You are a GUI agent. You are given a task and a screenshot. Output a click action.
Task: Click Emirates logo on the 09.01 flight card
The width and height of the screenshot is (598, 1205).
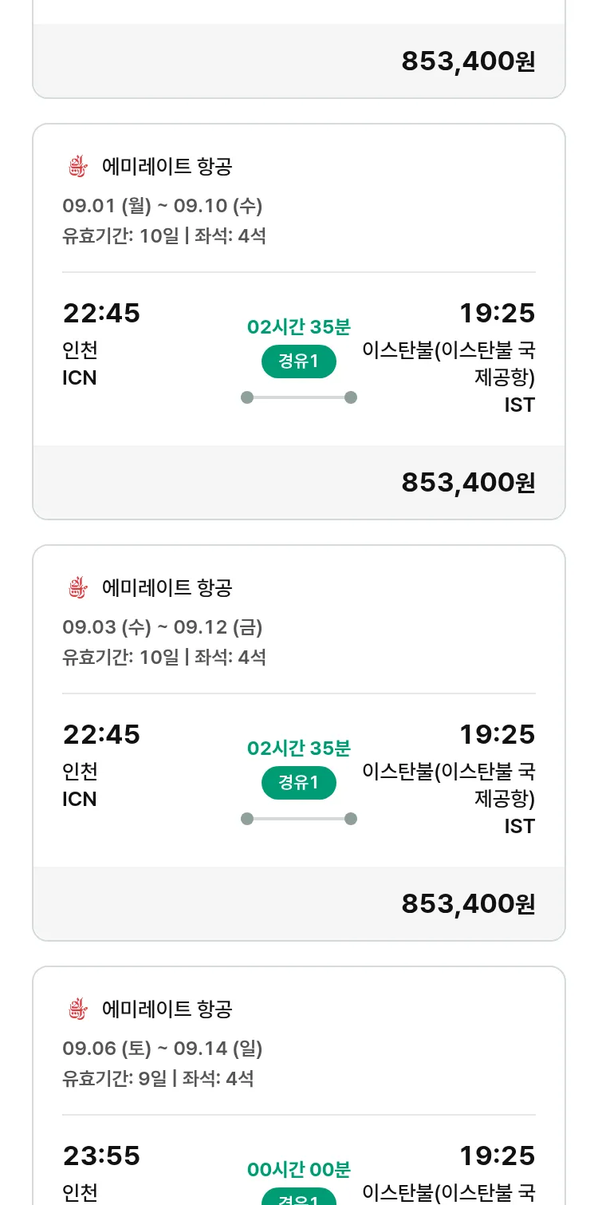coord(77,167)
